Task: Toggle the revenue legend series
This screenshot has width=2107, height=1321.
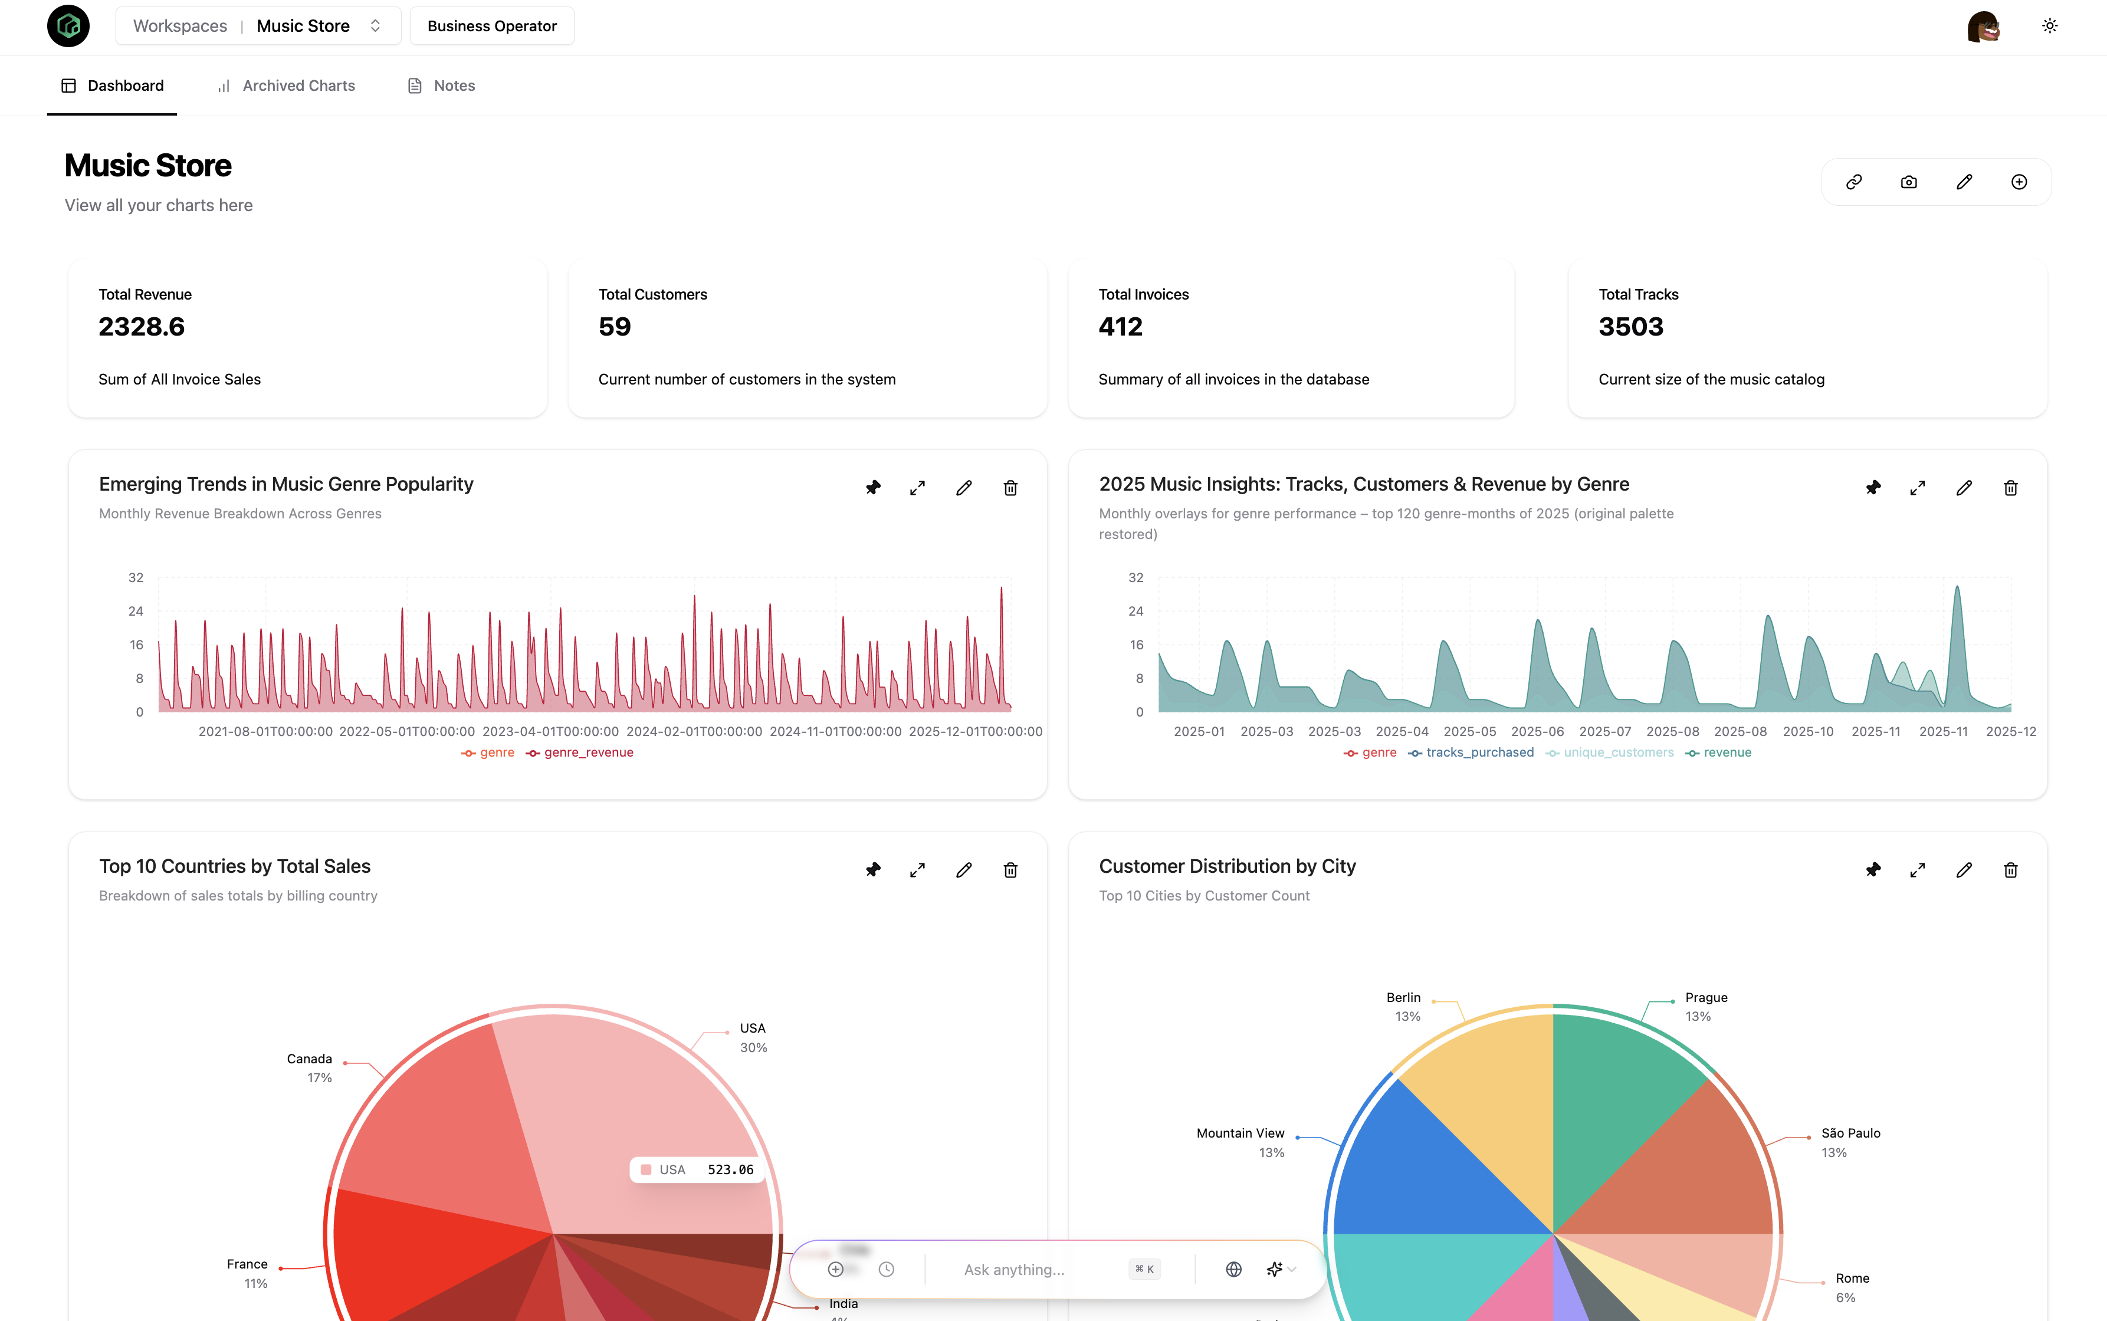Action: tap(1718, 752)
